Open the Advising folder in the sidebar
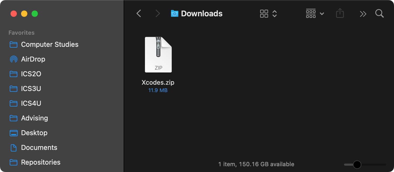The width and height of the screenshot is (394, 172). (x=34, y=118)
